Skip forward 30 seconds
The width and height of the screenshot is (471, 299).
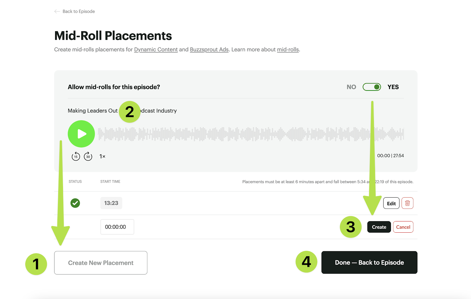coord(88,156)
